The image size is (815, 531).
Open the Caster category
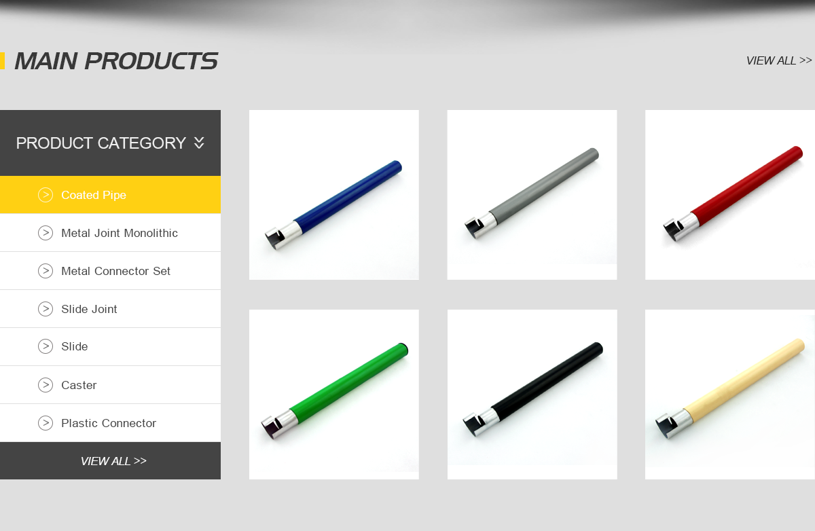[110, 385]
